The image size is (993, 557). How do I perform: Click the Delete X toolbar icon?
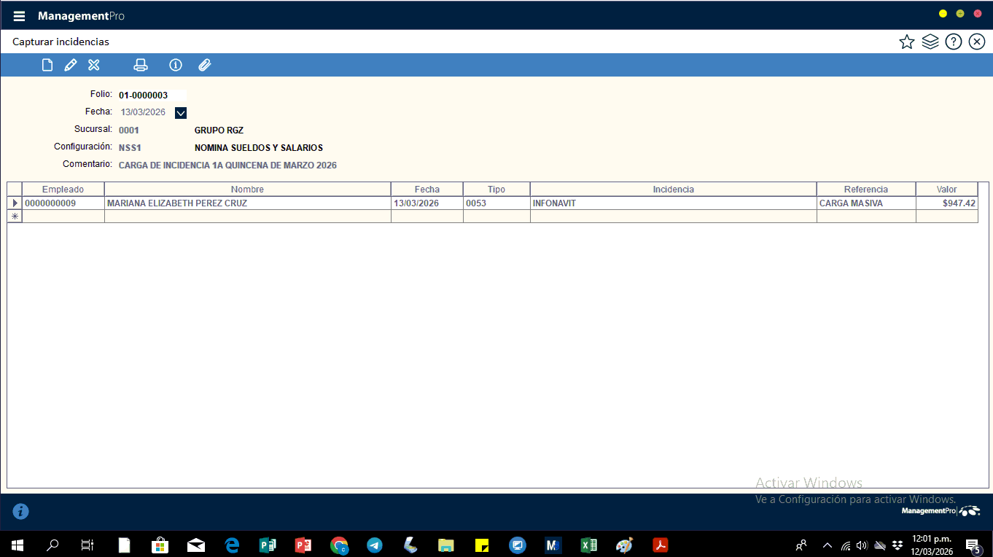pyautogui.click(x=94, y=66)
